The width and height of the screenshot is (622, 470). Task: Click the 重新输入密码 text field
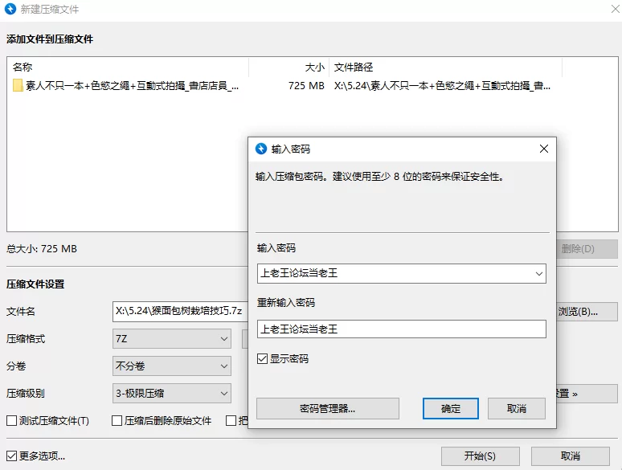402,329
